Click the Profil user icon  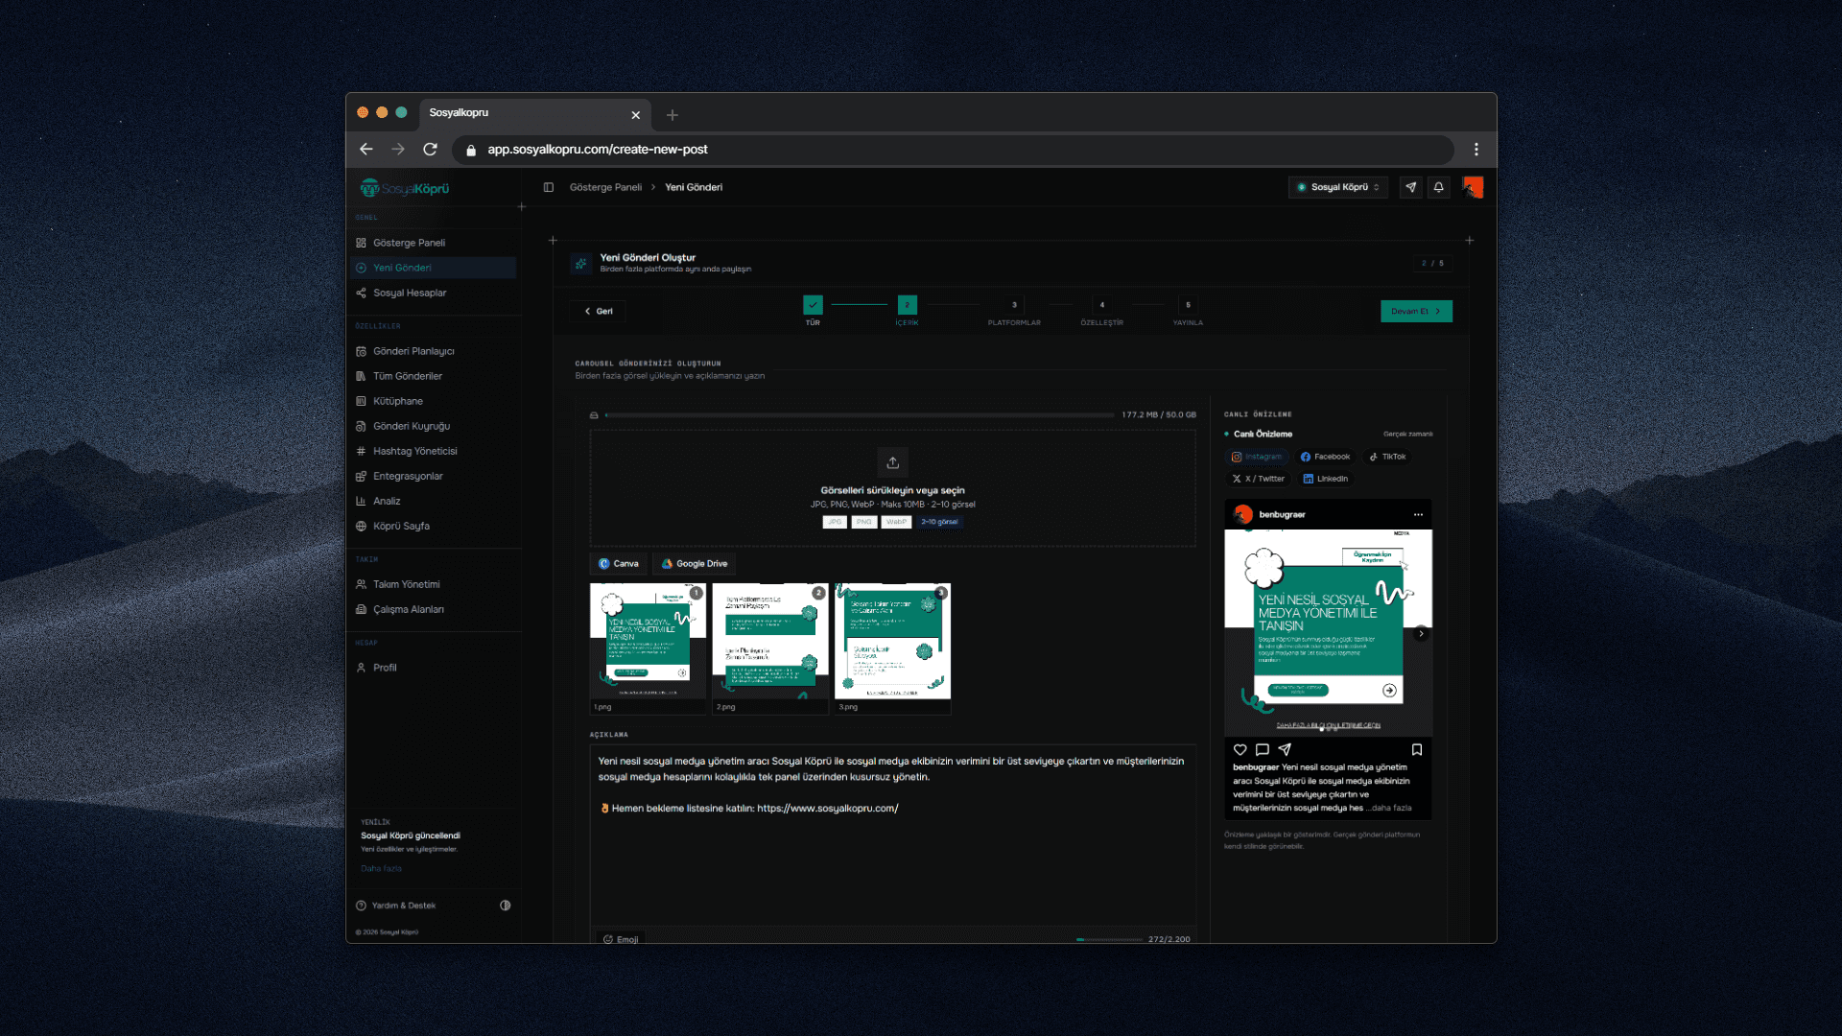point(361,668)
